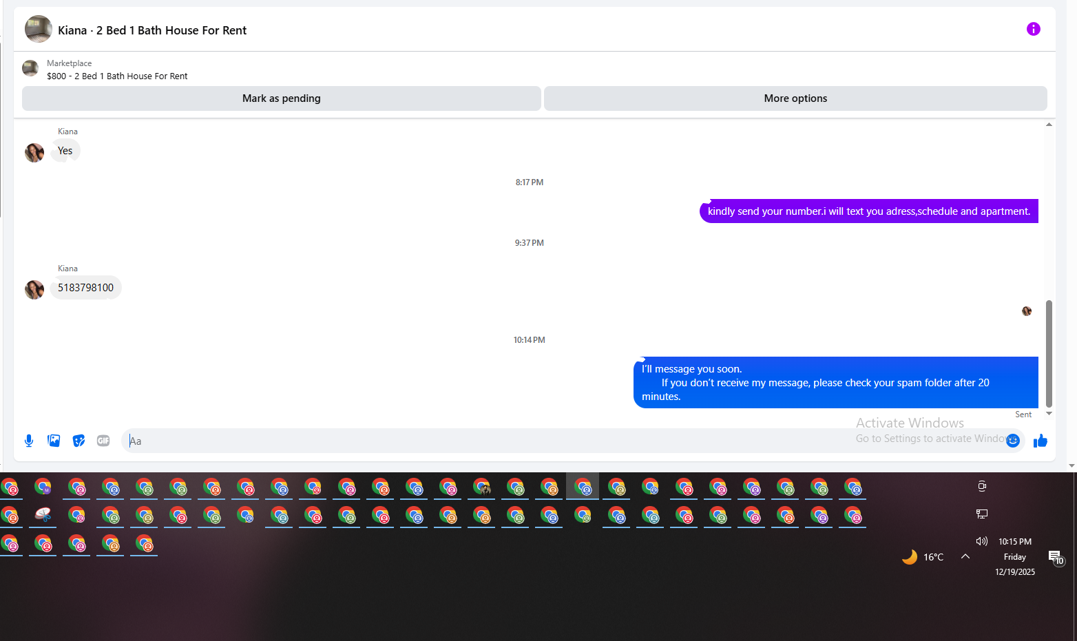Open the emoji smiley picker
Screen dimensions: 1077x641
pos(1013,441)
